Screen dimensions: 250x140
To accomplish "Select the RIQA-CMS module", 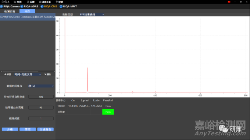I will point(49,7).
